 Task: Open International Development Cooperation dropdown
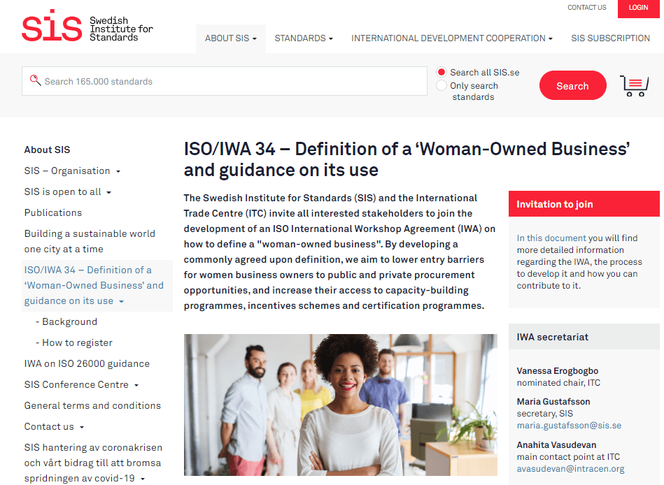[x=451, y=38]
